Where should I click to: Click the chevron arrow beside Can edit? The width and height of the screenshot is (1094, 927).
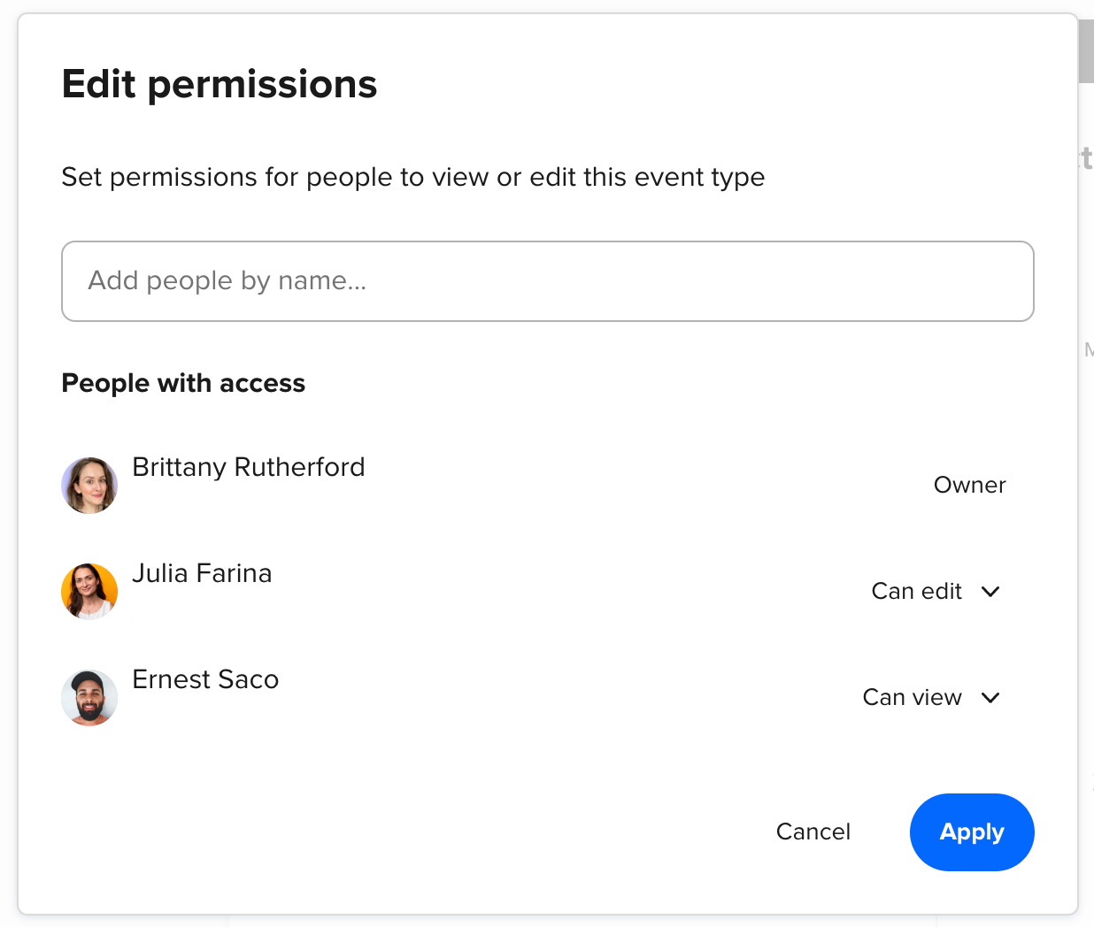coord(990,592)
